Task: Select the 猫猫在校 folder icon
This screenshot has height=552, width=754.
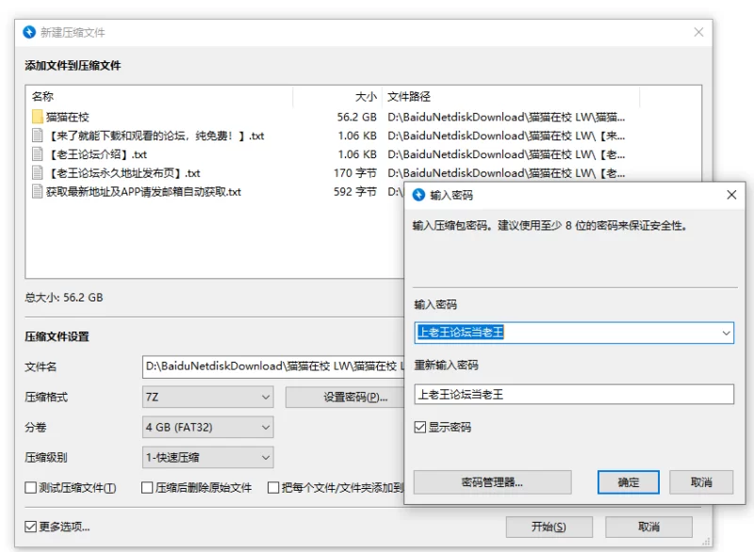Action: [x=38, y=117]
